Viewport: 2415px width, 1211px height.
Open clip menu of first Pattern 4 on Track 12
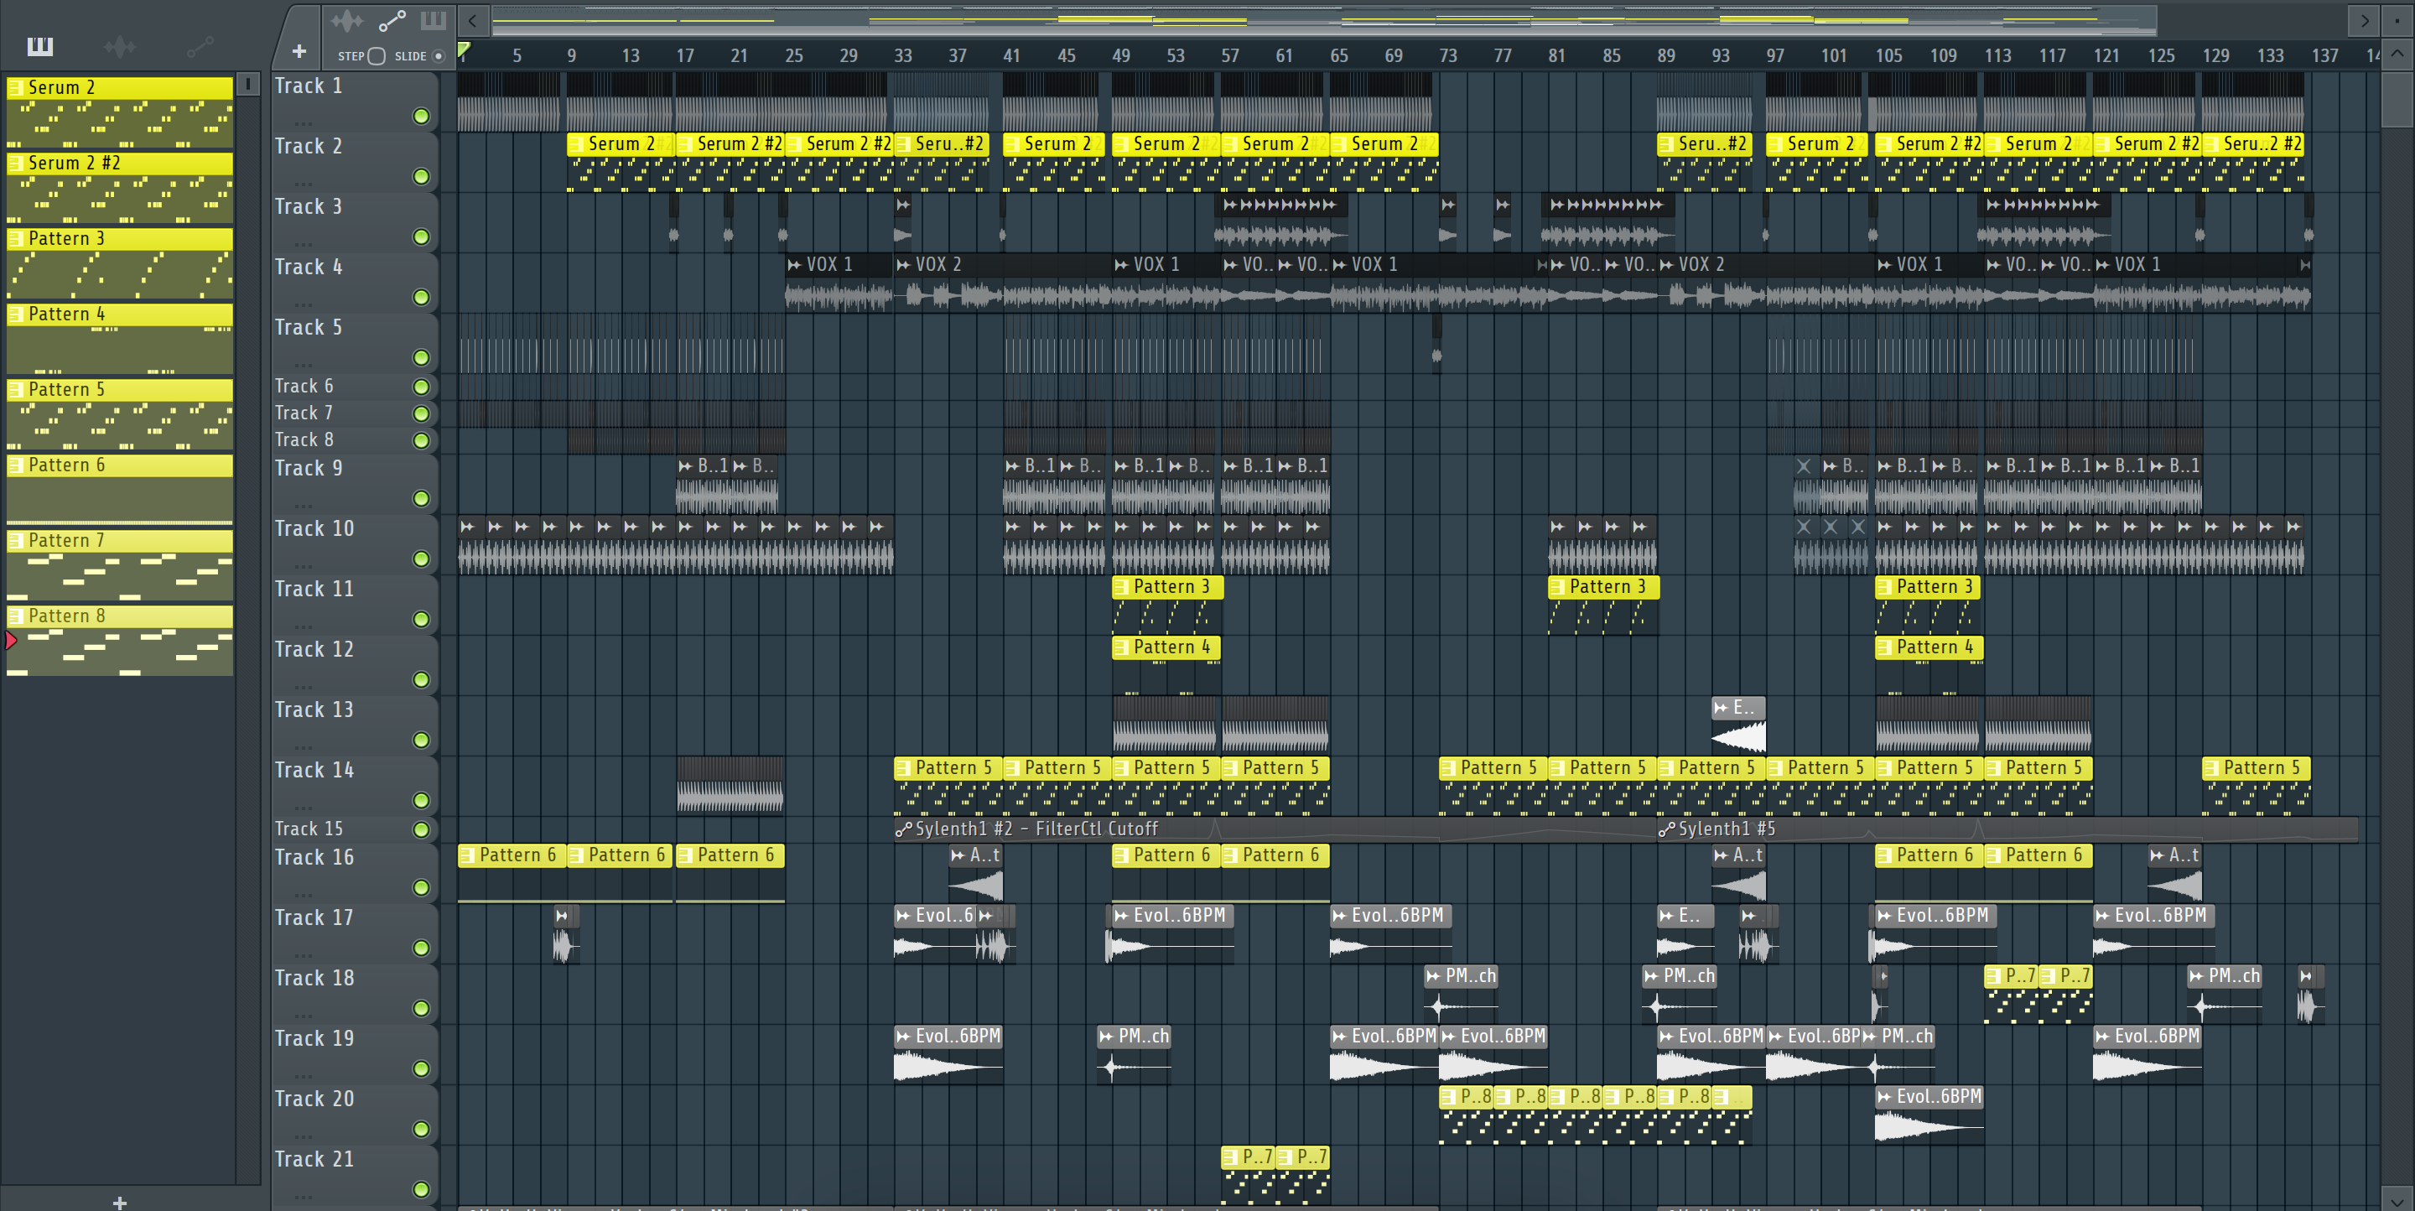click(x=1121, y=647)
